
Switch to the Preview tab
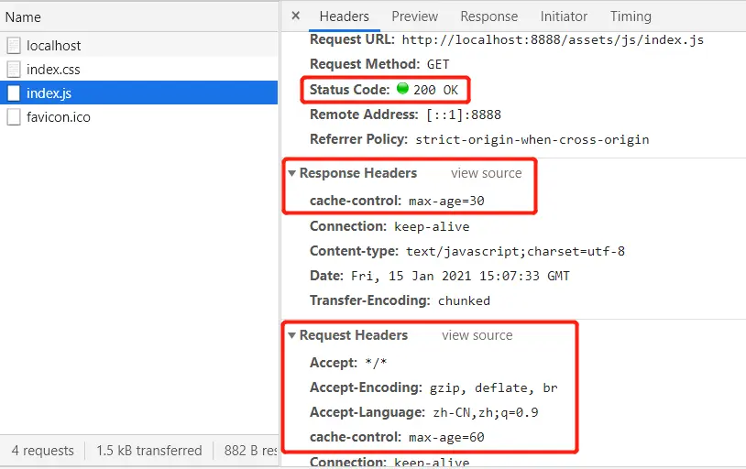[x=414, y=16]
